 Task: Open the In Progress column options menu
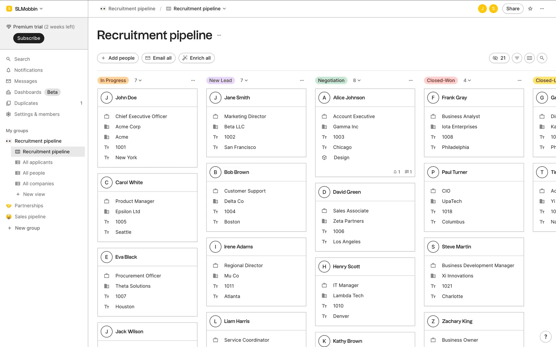point(193,80)
